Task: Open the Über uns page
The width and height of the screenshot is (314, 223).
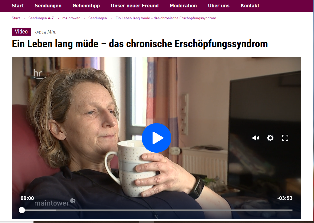Action: tap(219, 6)
